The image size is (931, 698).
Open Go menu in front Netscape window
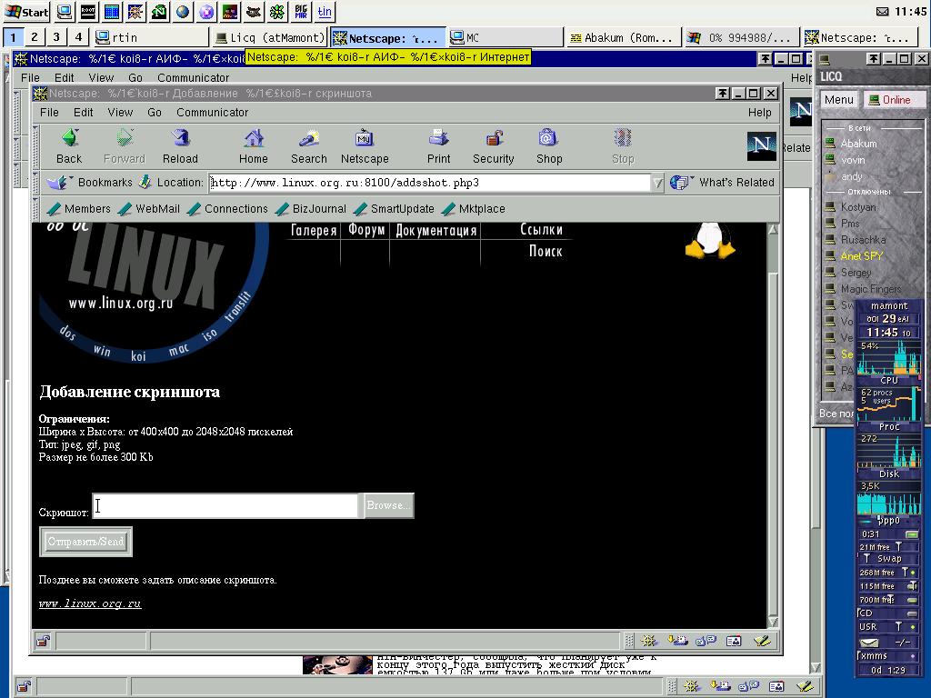pos(155,112)
